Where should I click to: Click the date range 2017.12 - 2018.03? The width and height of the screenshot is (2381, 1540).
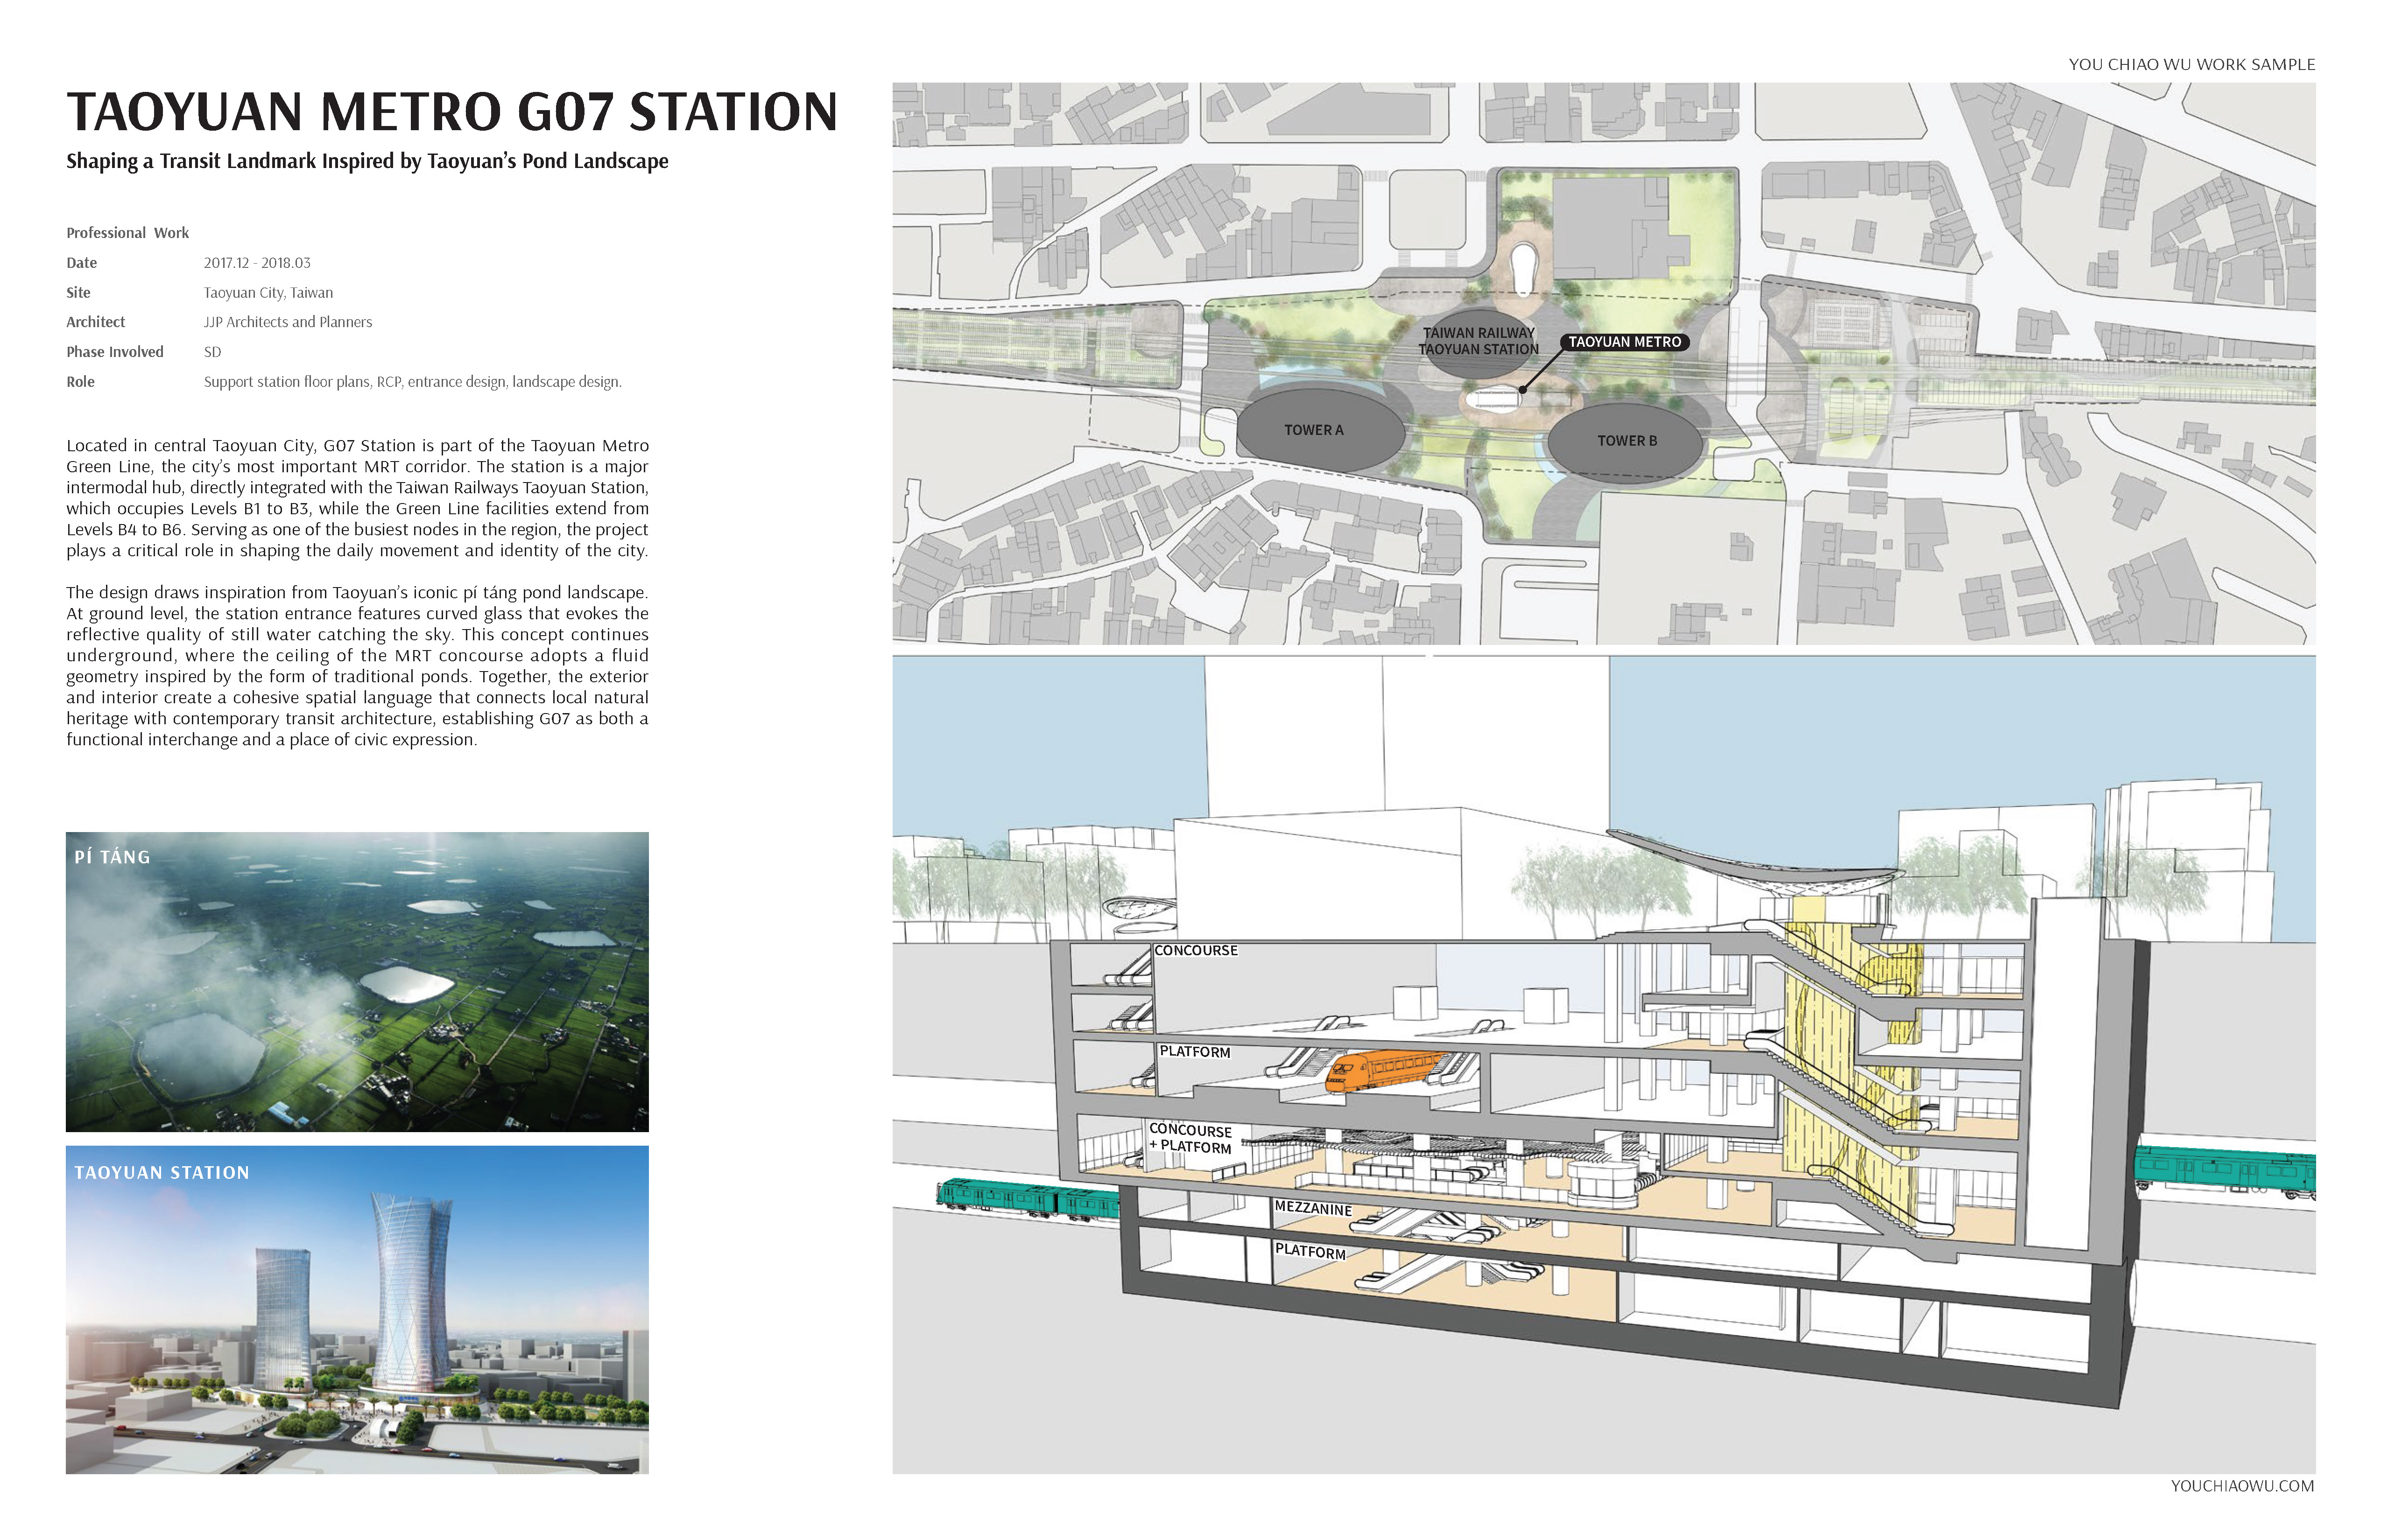pyautogui.click(x=257, y=263)
